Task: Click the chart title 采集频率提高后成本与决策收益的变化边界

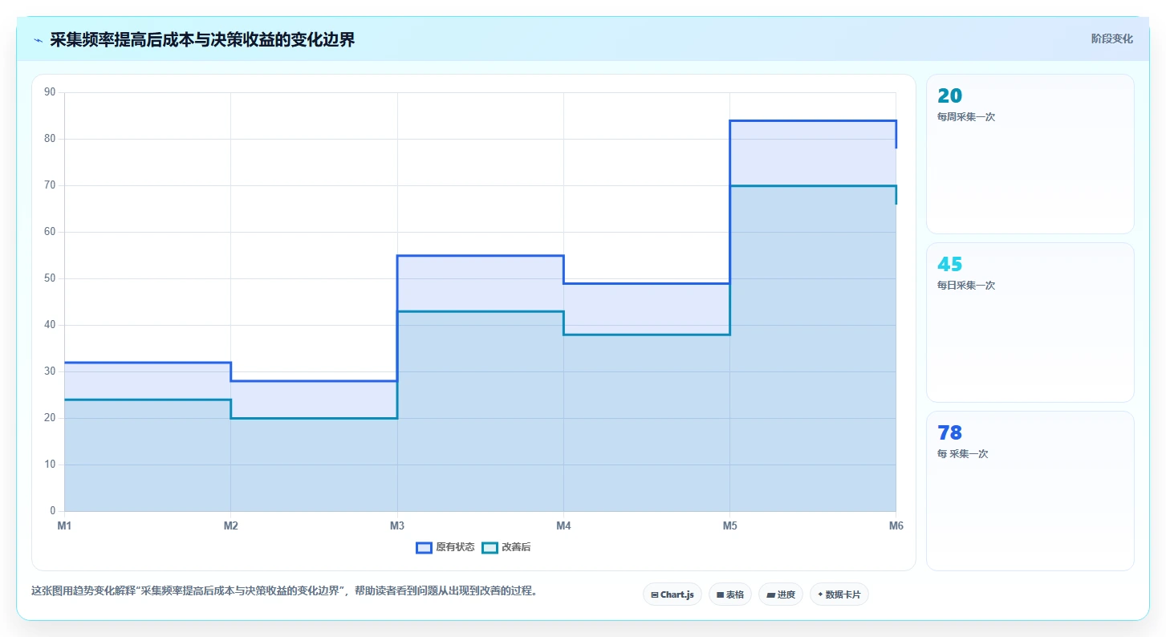Action: click(202, 40)
